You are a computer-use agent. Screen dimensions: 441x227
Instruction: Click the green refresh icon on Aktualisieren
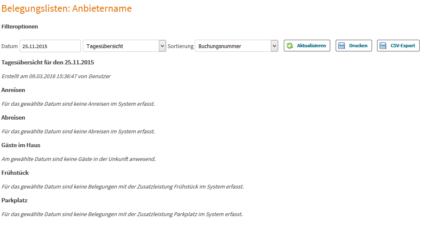point(290,46)
